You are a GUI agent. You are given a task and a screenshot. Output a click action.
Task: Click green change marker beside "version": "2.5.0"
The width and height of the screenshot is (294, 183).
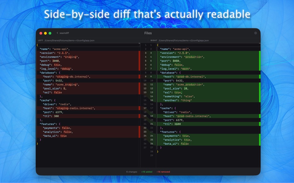(259, 53)
